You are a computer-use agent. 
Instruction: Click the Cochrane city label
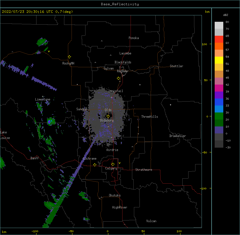tap(90, 159)
